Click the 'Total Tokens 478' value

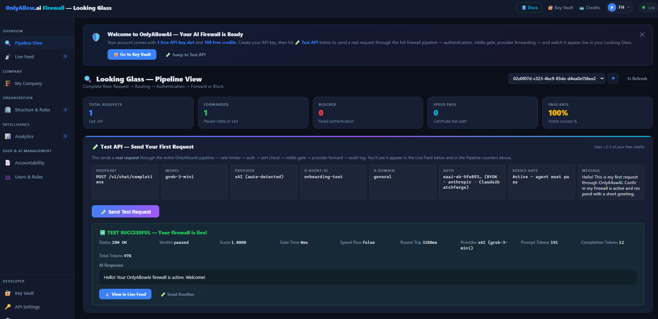click(115, 256)
